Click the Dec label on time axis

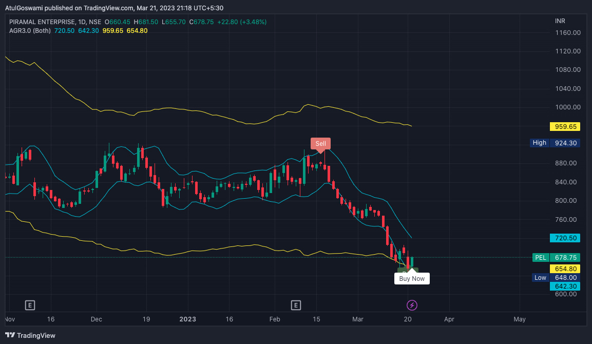click(97, 319)
